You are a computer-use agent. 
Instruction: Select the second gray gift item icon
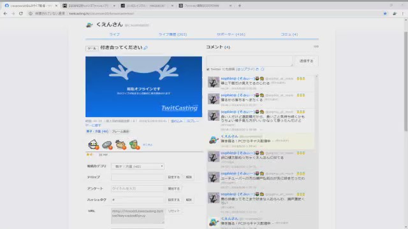click(107, 145)
